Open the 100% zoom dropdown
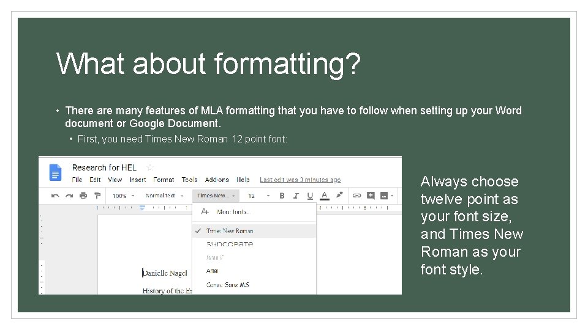The width and height of the screenshot is (588, 330). tap(123, 196)
